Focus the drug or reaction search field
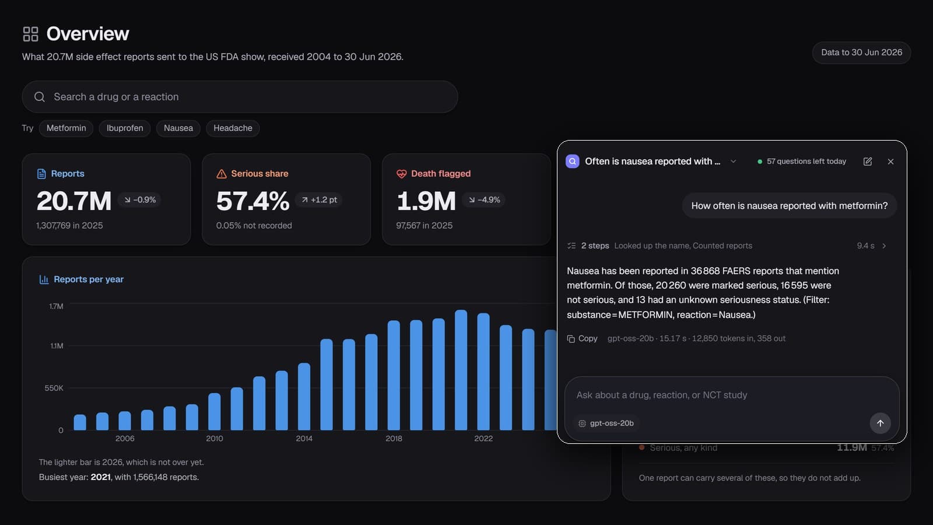The height and width of the screenshot is (525, 933). [x=240, y=97]
